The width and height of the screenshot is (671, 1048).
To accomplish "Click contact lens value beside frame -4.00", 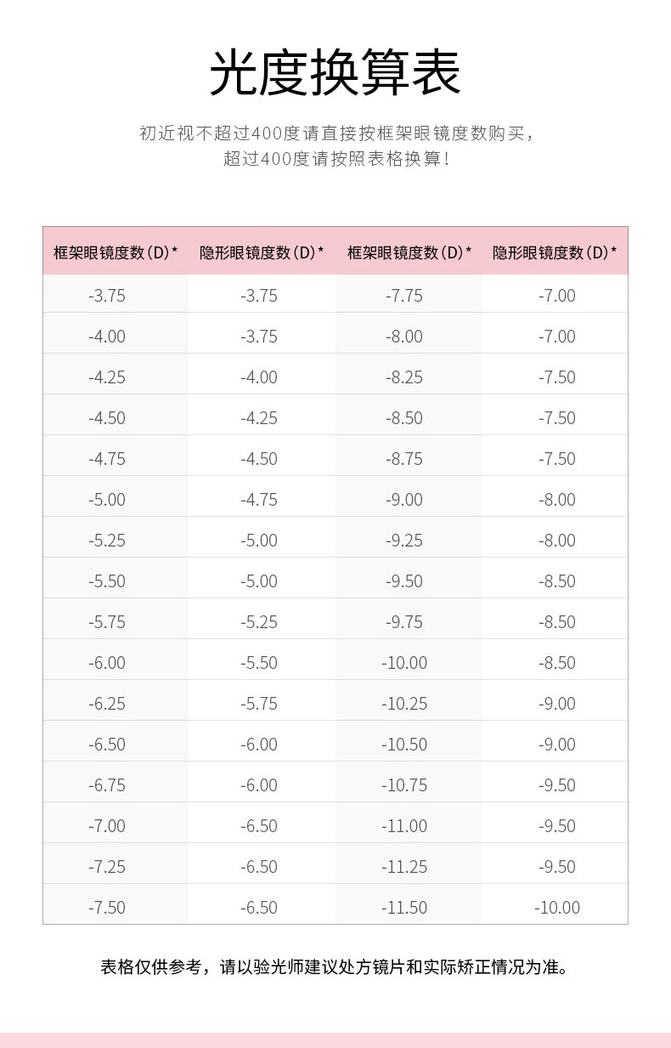I will [259, 337].
